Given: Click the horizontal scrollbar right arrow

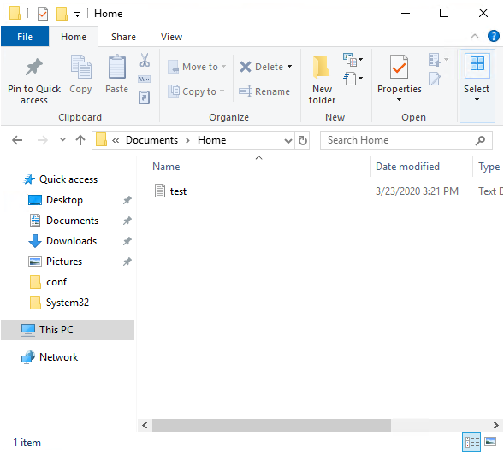Looking at the screenshot, I should click(496, 426).
